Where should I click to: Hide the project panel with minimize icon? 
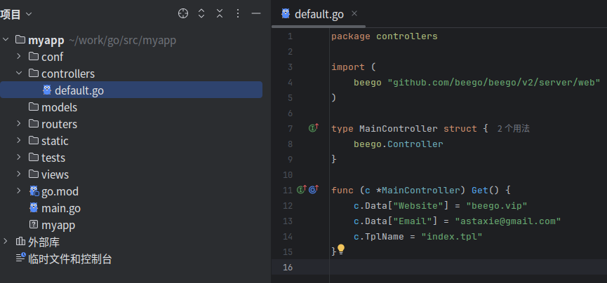pyautogui.click(x=256, y=14)
